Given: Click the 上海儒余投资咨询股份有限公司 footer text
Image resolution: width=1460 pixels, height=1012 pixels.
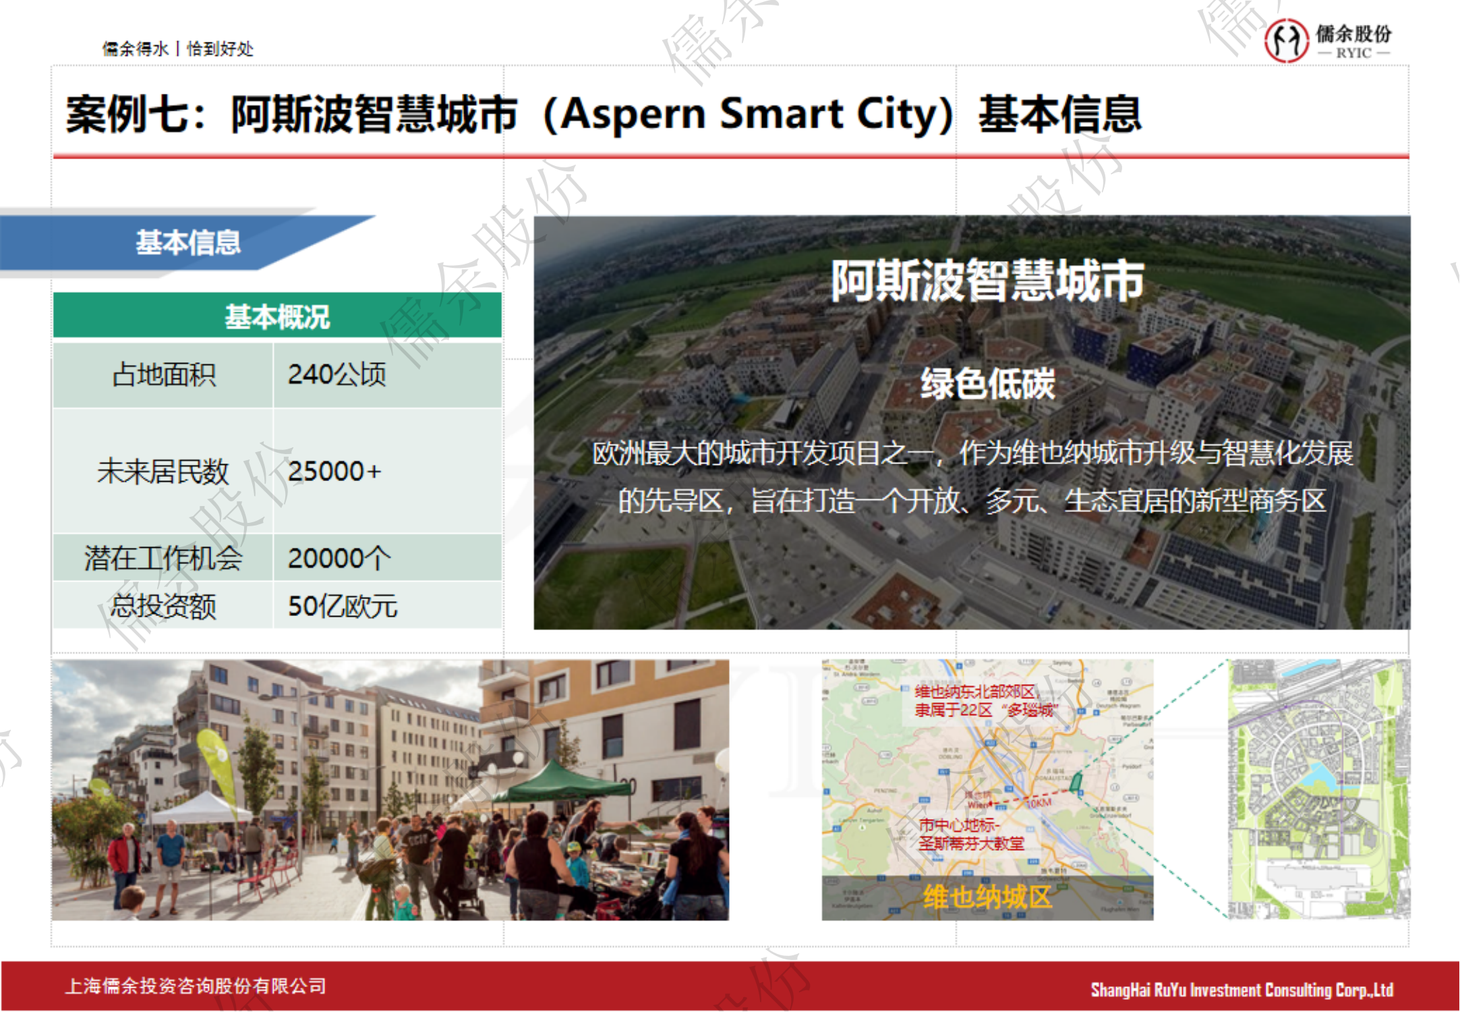Looking at the screenshot, I should (x=196, y=986).
